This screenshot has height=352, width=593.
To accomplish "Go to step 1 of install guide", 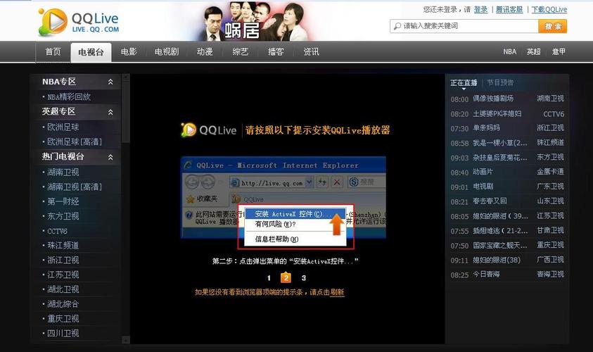I will pos(269,278).
